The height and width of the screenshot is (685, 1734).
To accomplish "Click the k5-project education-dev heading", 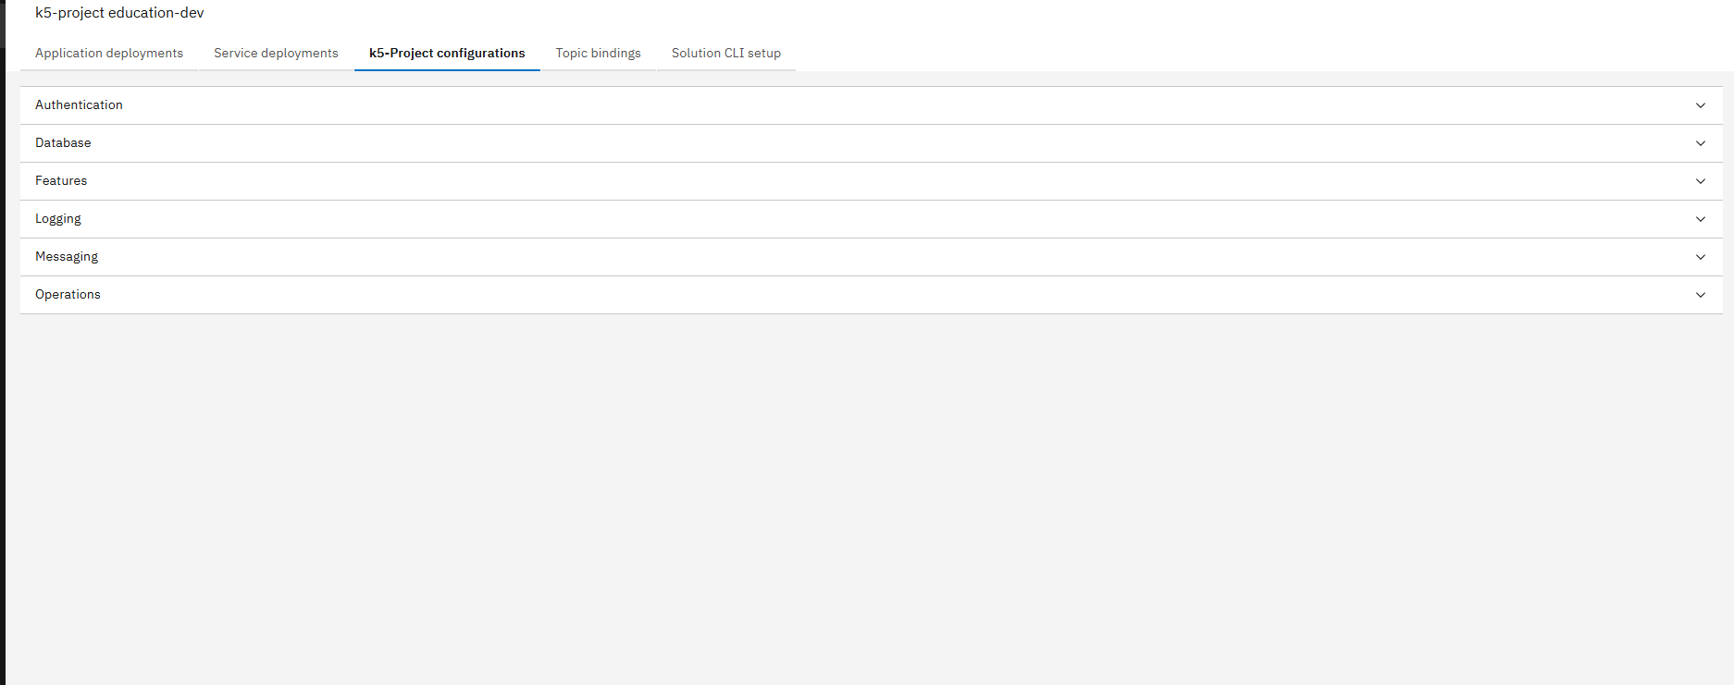I will point(119,13).
